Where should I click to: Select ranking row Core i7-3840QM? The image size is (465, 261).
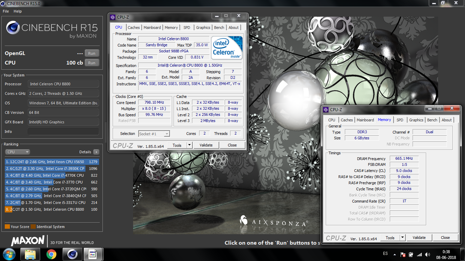click(52, 196)
